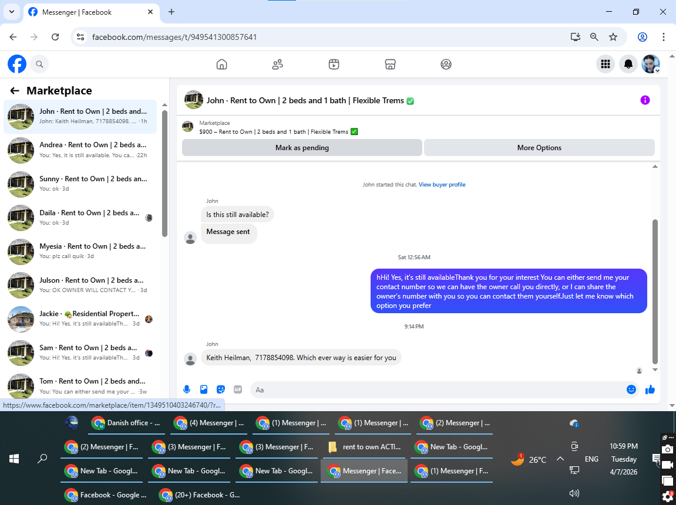Open the emoji picker smiley
The height and width of the screenshot is (505, 676).
(x=631, y=389)
